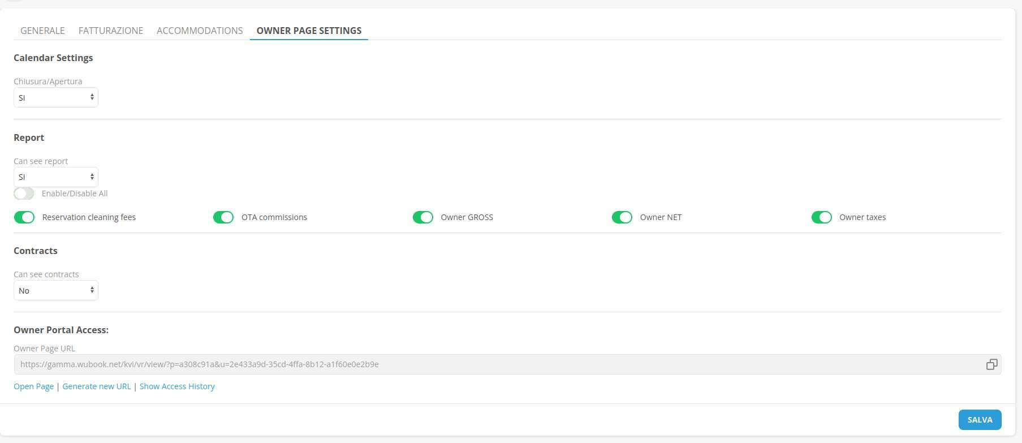1022x443 pixels.
Task: Turn off OTA commissions switch
Action: (x=223, y=217)
